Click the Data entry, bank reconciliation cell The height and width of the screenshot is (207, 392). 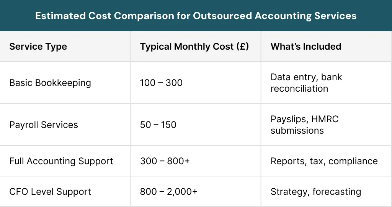pos(306,83)
